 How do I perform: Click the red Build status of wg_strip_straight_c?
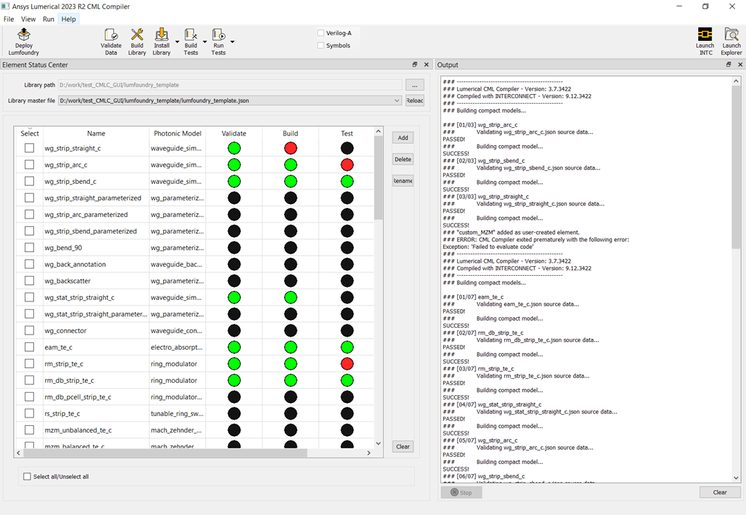(x=290, y=148)
